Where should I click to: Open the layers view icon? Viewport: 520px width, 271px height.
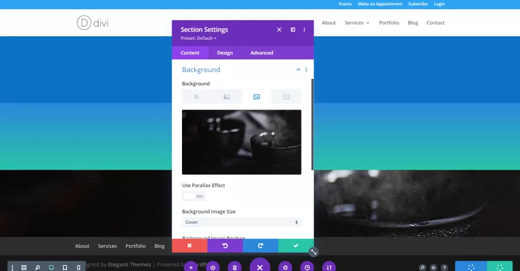[433, 268]
